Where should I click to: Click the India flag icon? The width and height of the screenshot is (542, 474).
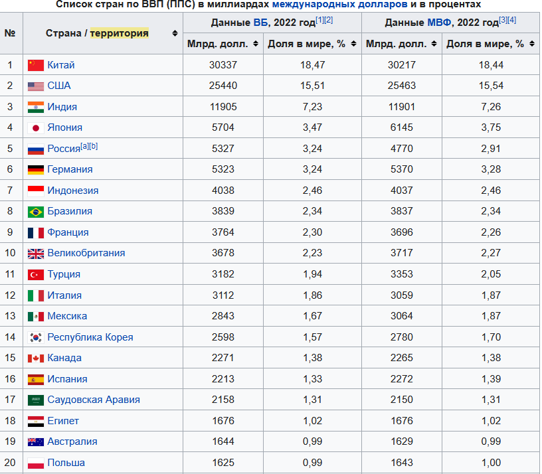coord(36,107)
